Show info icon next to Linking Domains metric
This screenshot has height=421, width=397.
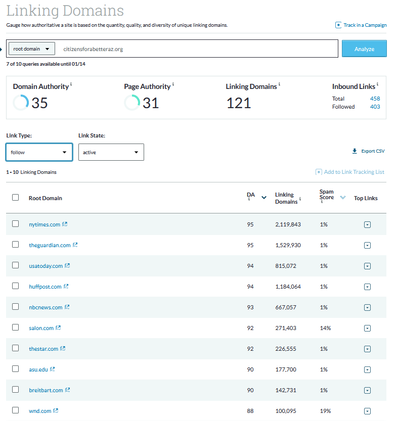[279, 84]
